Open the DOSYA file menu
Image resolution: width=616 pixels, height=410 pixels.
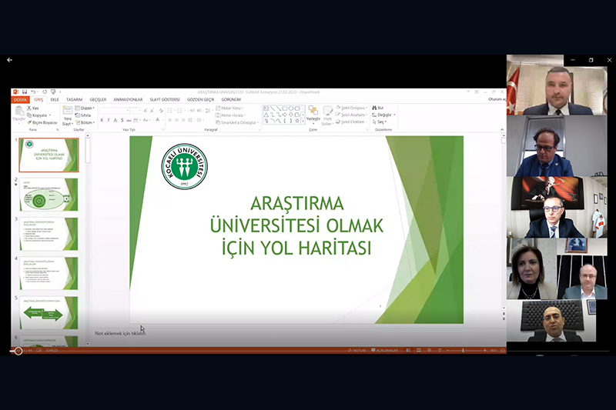tap(20, 99)
